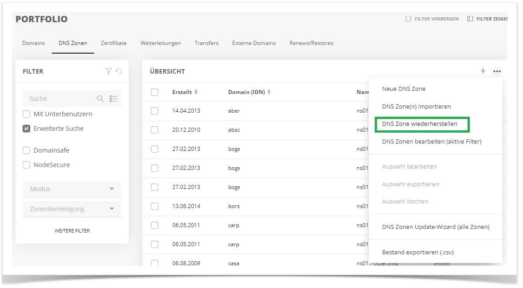Click the plus icon to add a DNS zone

point(483,71)
